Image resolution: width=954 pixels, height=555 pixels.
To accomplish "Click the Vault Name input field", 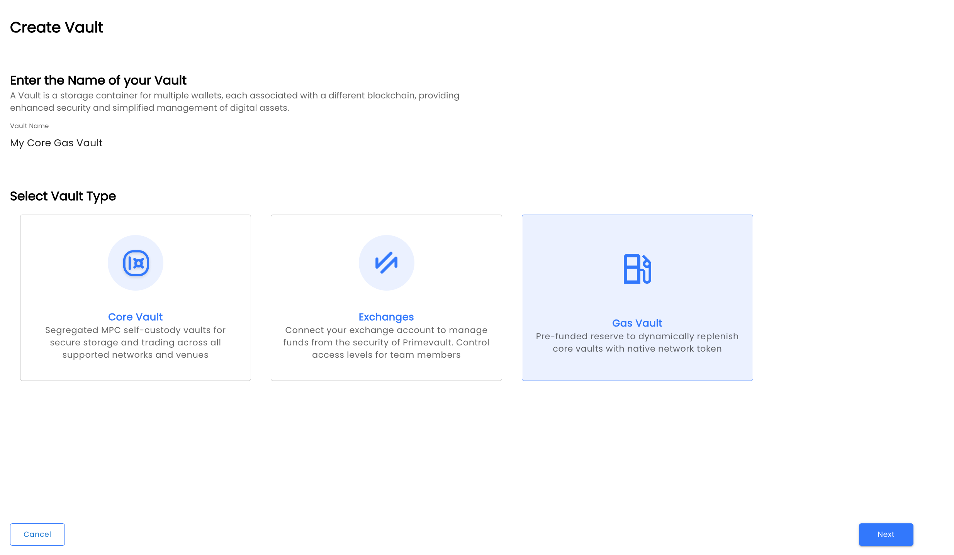I will pos(165,143).
